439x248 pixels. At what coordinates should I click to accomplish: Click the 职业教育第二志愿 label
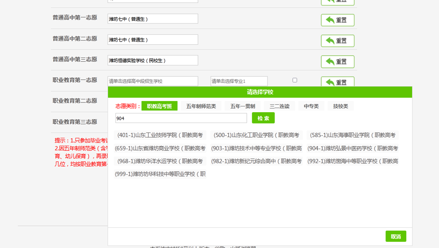click(x=75, y=101)
